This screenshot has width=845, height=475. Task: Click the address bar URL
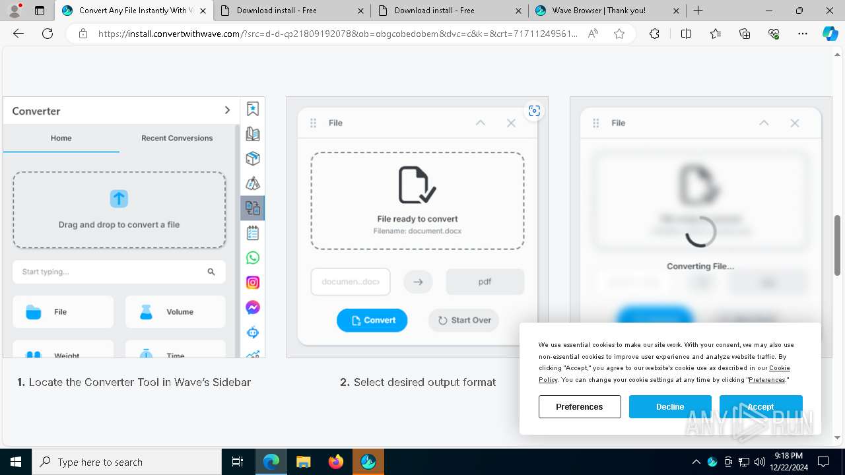tap(337, 34)
